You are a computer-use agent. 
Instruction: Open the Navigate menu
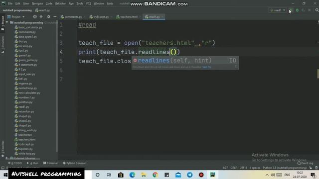(37, 3)
